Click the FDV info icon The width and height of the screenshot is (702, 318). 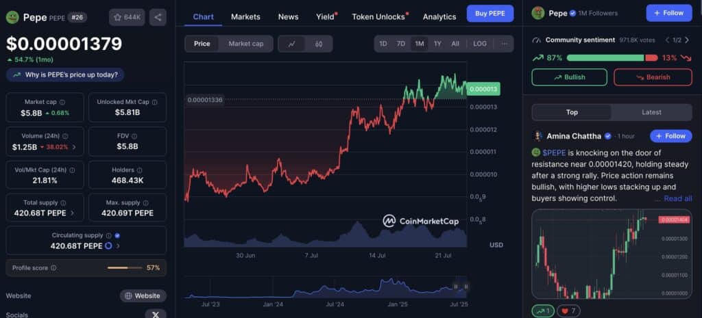coord(134,136)
